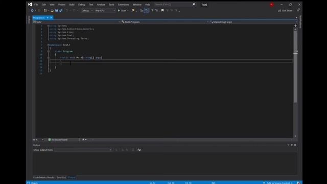This screenshot has width=327, height=184.
Task: Click the Redo toolbar icon
Action: [x=74, y=10]
